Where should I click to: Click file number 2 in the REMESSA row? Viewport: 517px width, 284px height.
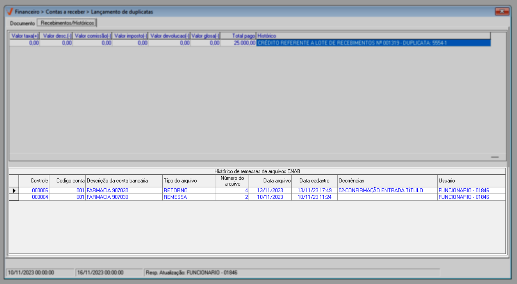coord(232,197)
